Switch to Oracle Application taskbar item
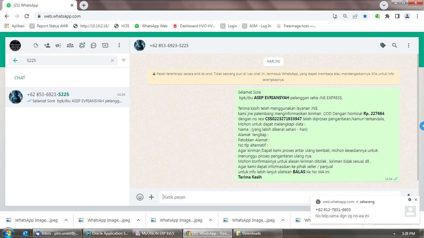This screenshot has height=238, width=424. (107, 233)
